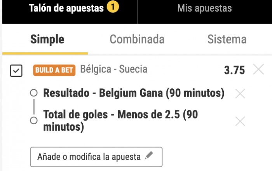Remove the Resultado Belgium Gana selection

pos(241,93)
